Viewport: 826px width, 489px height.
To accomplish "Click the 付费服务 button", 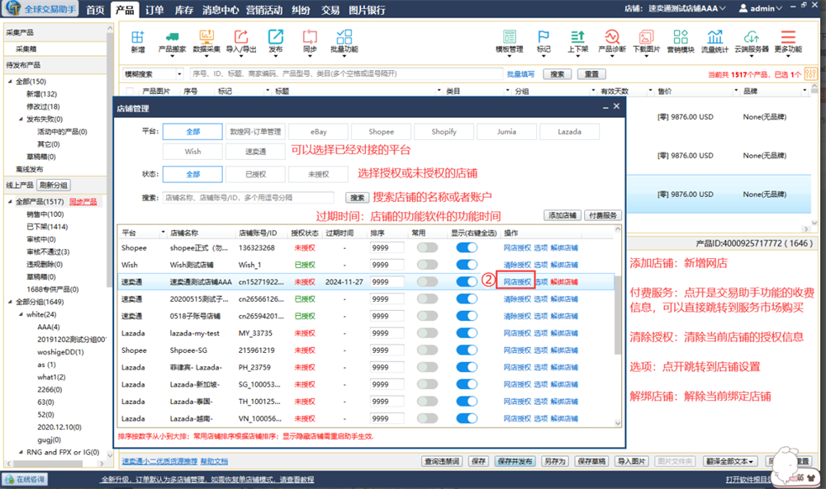I will 603,215.
